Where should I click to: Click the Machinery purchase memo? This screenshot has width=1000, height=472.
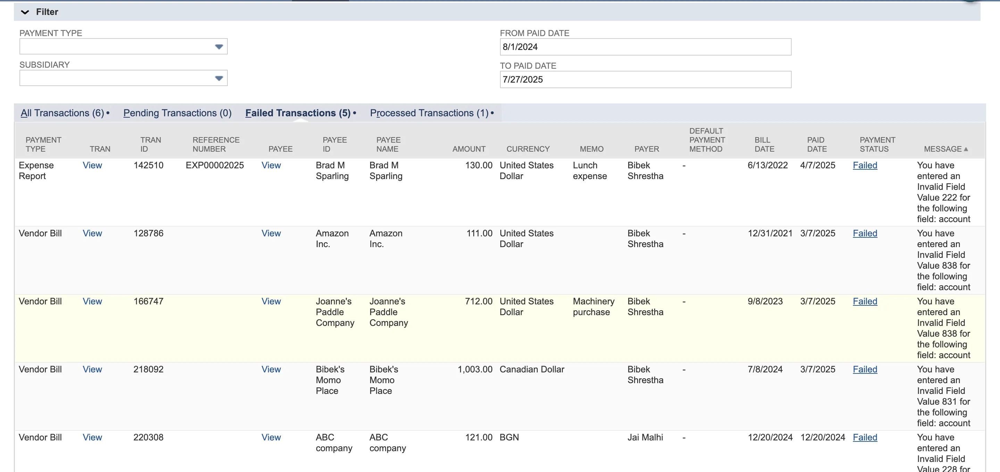coord(593,307)
